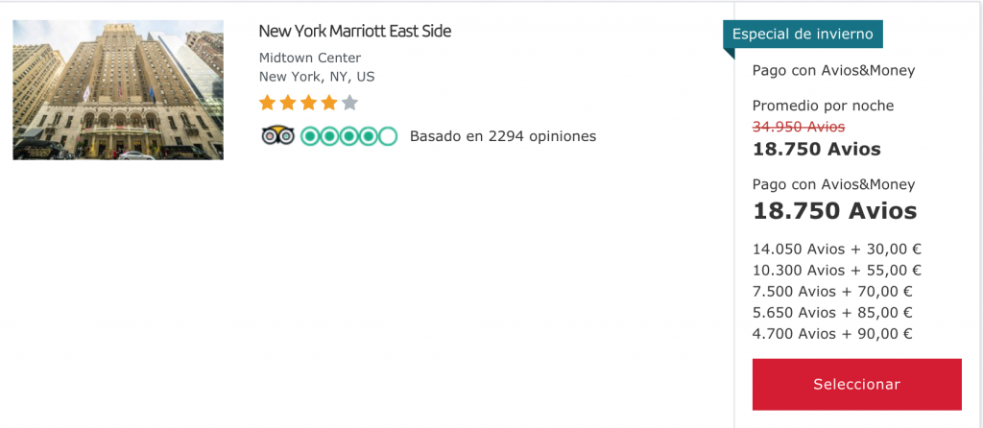Screen dimensions: 983x428
Task: Click the TripAdvisor owl logo icon
Action: tap(277, 135)
